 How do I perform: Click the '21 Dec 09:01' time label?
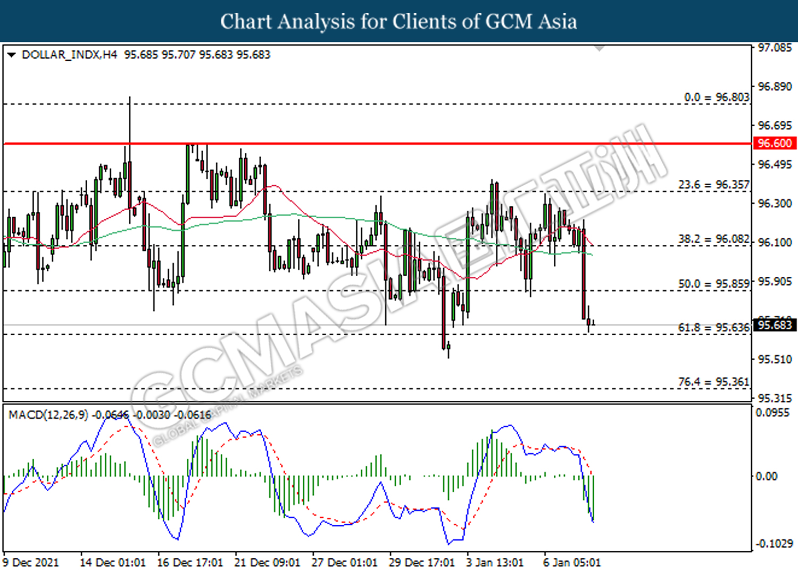pyautogui.click(x=267, y=563)
